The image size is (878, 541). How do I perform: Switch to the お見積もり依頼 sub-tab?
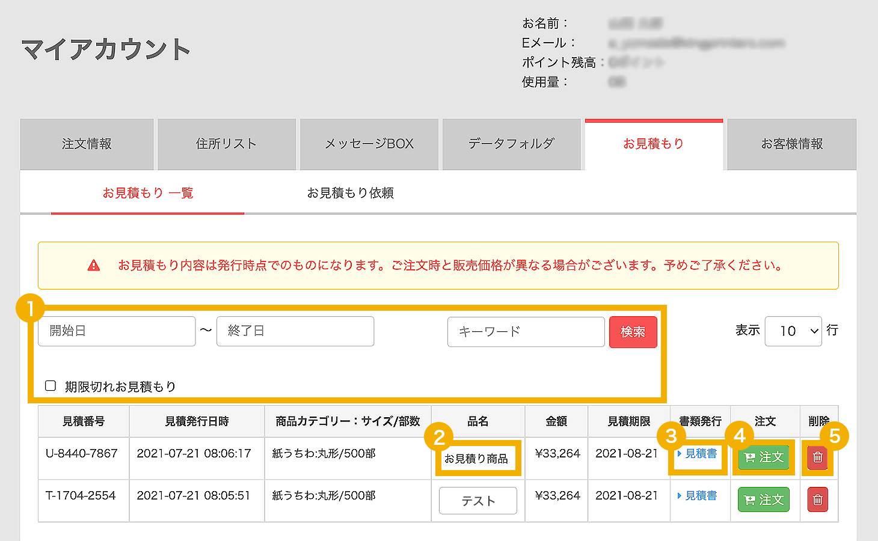351,192
